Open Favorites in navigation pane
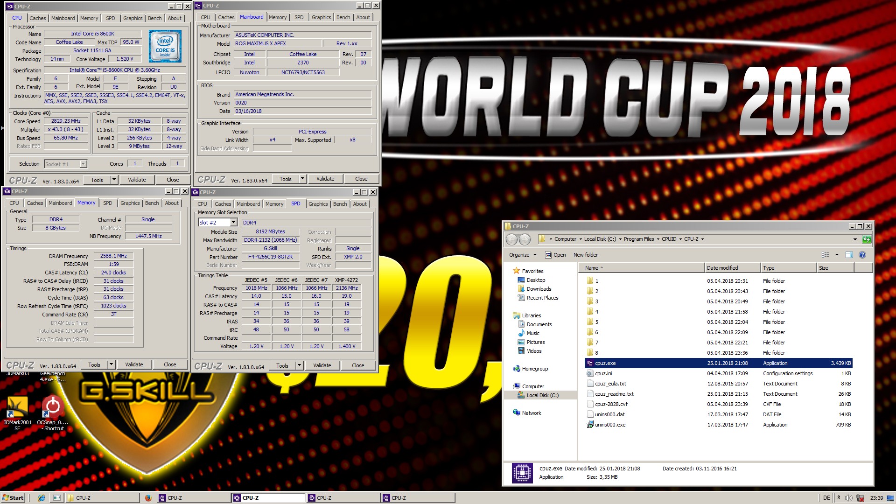Image resolution: width=896 pixels, height=504 pixels. (532, 271)
